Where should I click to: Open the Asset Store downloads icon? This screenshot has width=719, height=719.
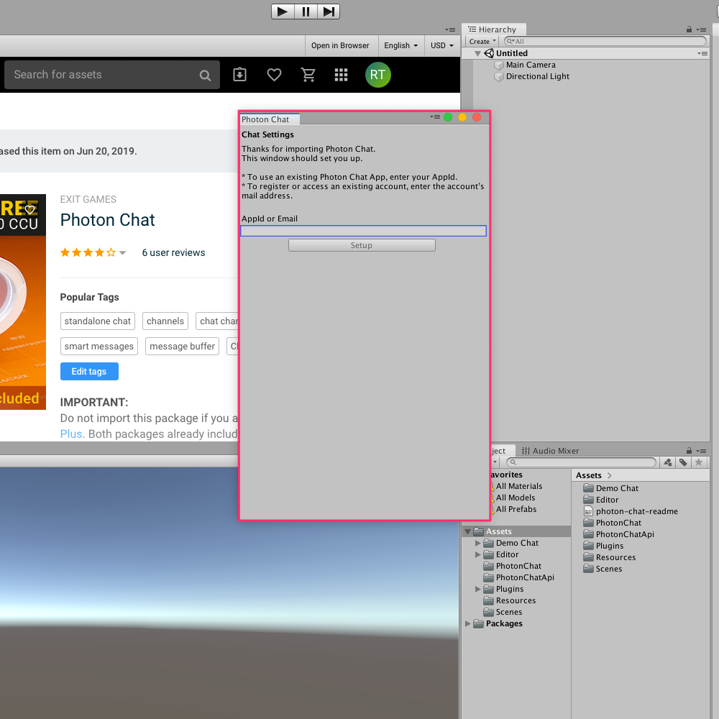(240, 75)
